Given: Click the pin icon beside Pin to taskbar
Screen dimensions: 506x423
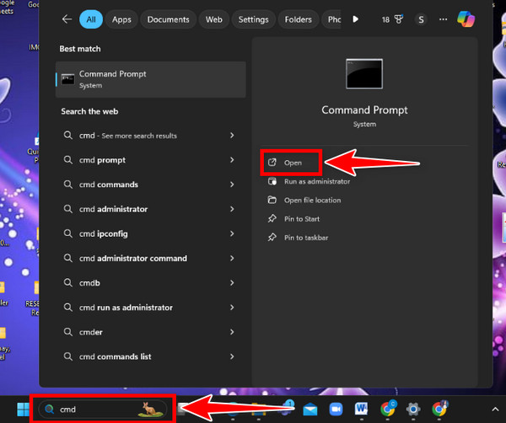Looking at the screenshot, I should [272, 238].
